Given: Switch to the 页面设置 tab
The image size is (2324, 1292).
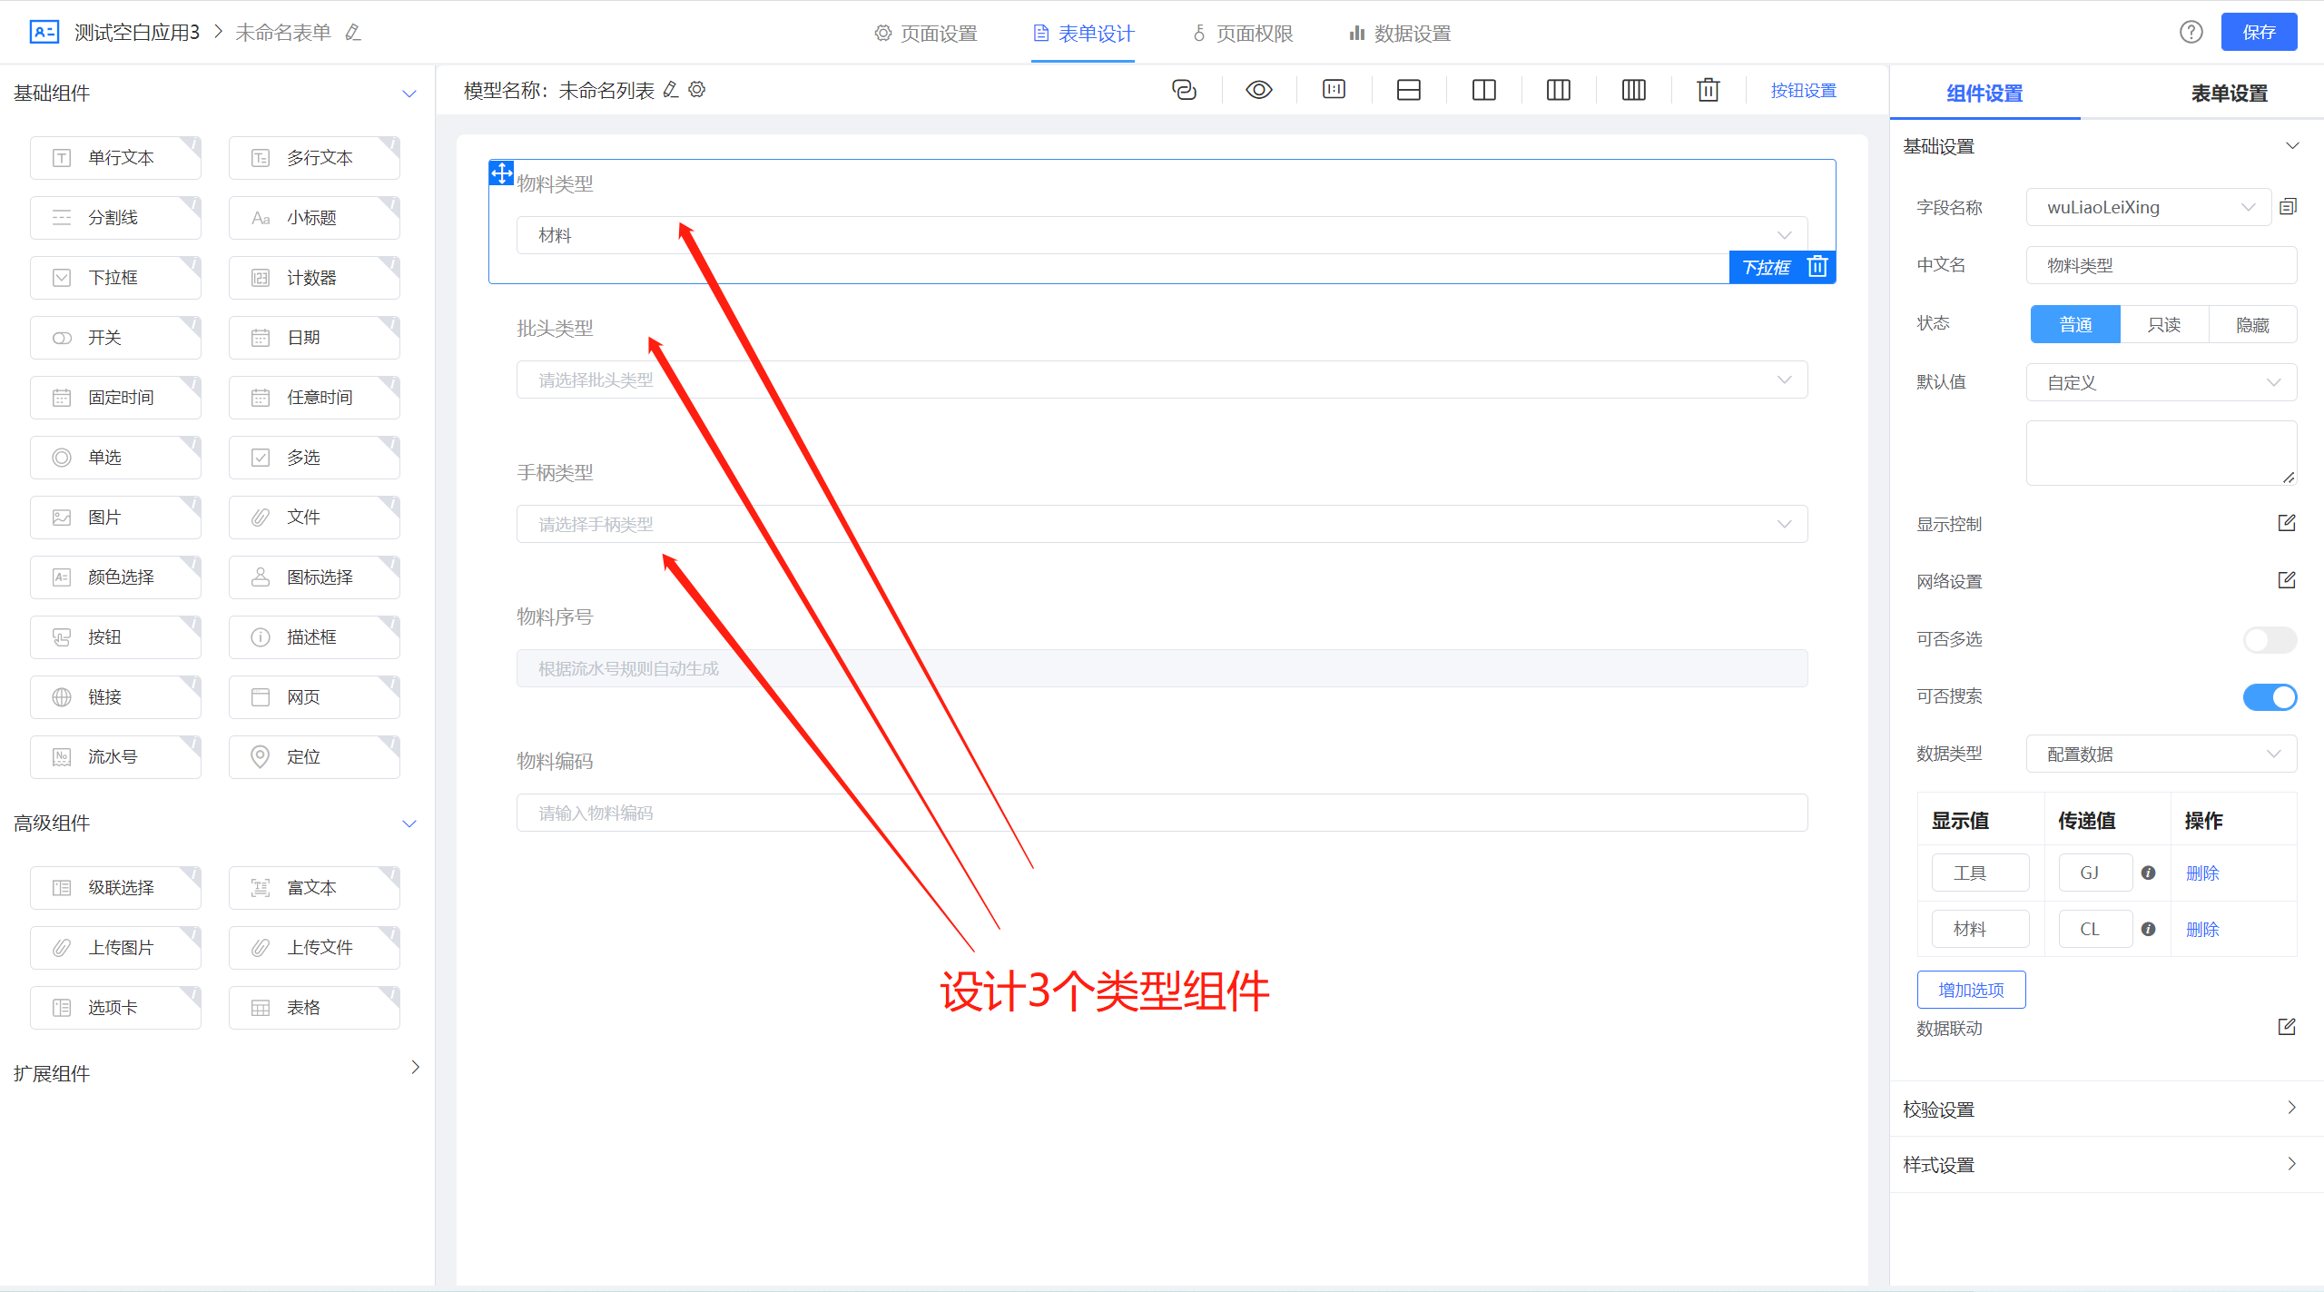Looking at the screenshot, I should click(925, 34).
